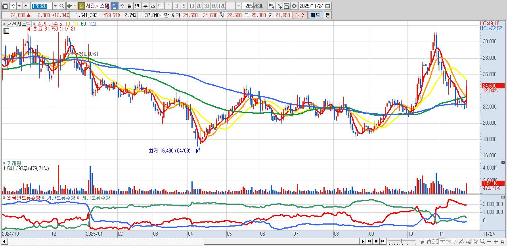Click the overlapping windows icon
Viewport: 507px width, 246px height.
428,241
